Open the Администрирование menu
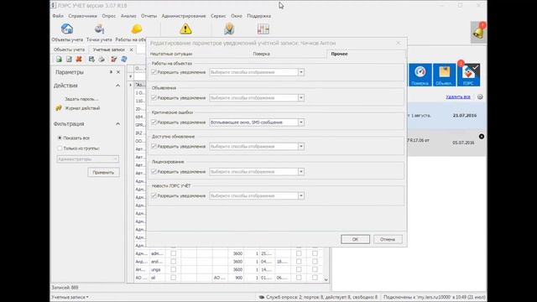Image resolution: width=537 pixels, height=302 pixels. 184,16
